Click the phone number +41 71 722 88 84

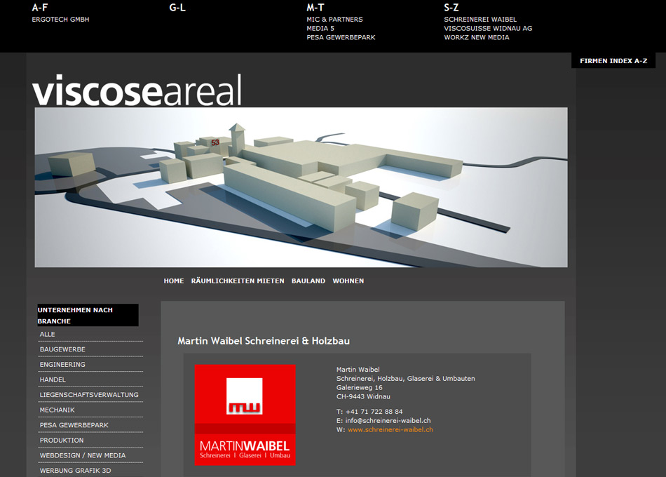pos(374,412)
